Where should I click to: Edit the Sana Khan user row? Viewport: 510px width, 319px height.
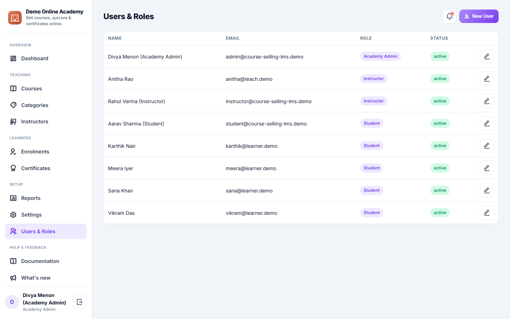coord(487,190)
